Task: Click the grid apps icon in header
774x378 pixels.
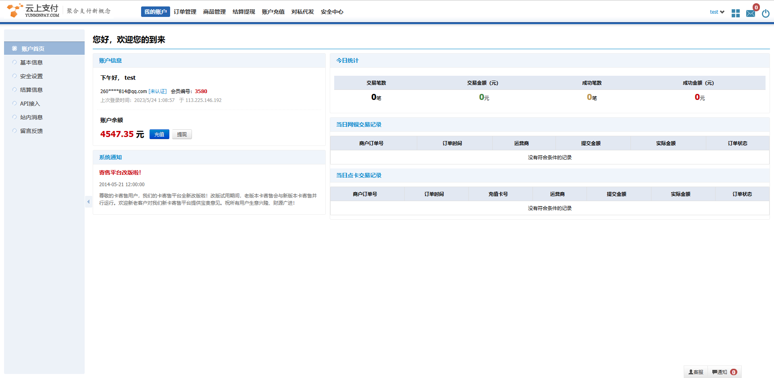Action: 735,13
